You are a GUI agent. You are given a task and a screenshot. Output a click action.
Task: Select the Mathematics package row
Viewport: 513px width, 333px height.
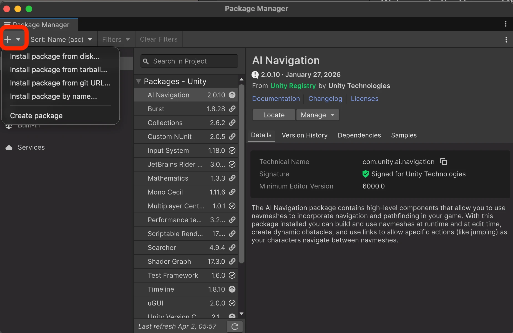pyautogui.click(x=186, y=178)
